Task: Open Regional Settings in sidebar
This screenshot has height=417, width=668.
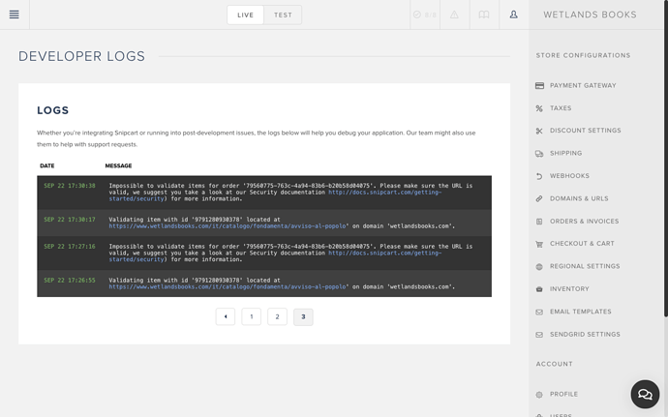Action: click(x=585, y=266)
